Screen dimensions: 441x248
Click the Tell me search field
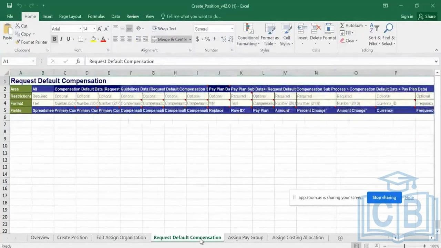coord(191,16)
